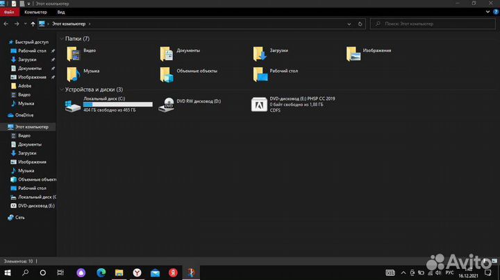Select OneDrive in the navigation pane
Screen dimensions: 500x280
[x=24, y=115]
